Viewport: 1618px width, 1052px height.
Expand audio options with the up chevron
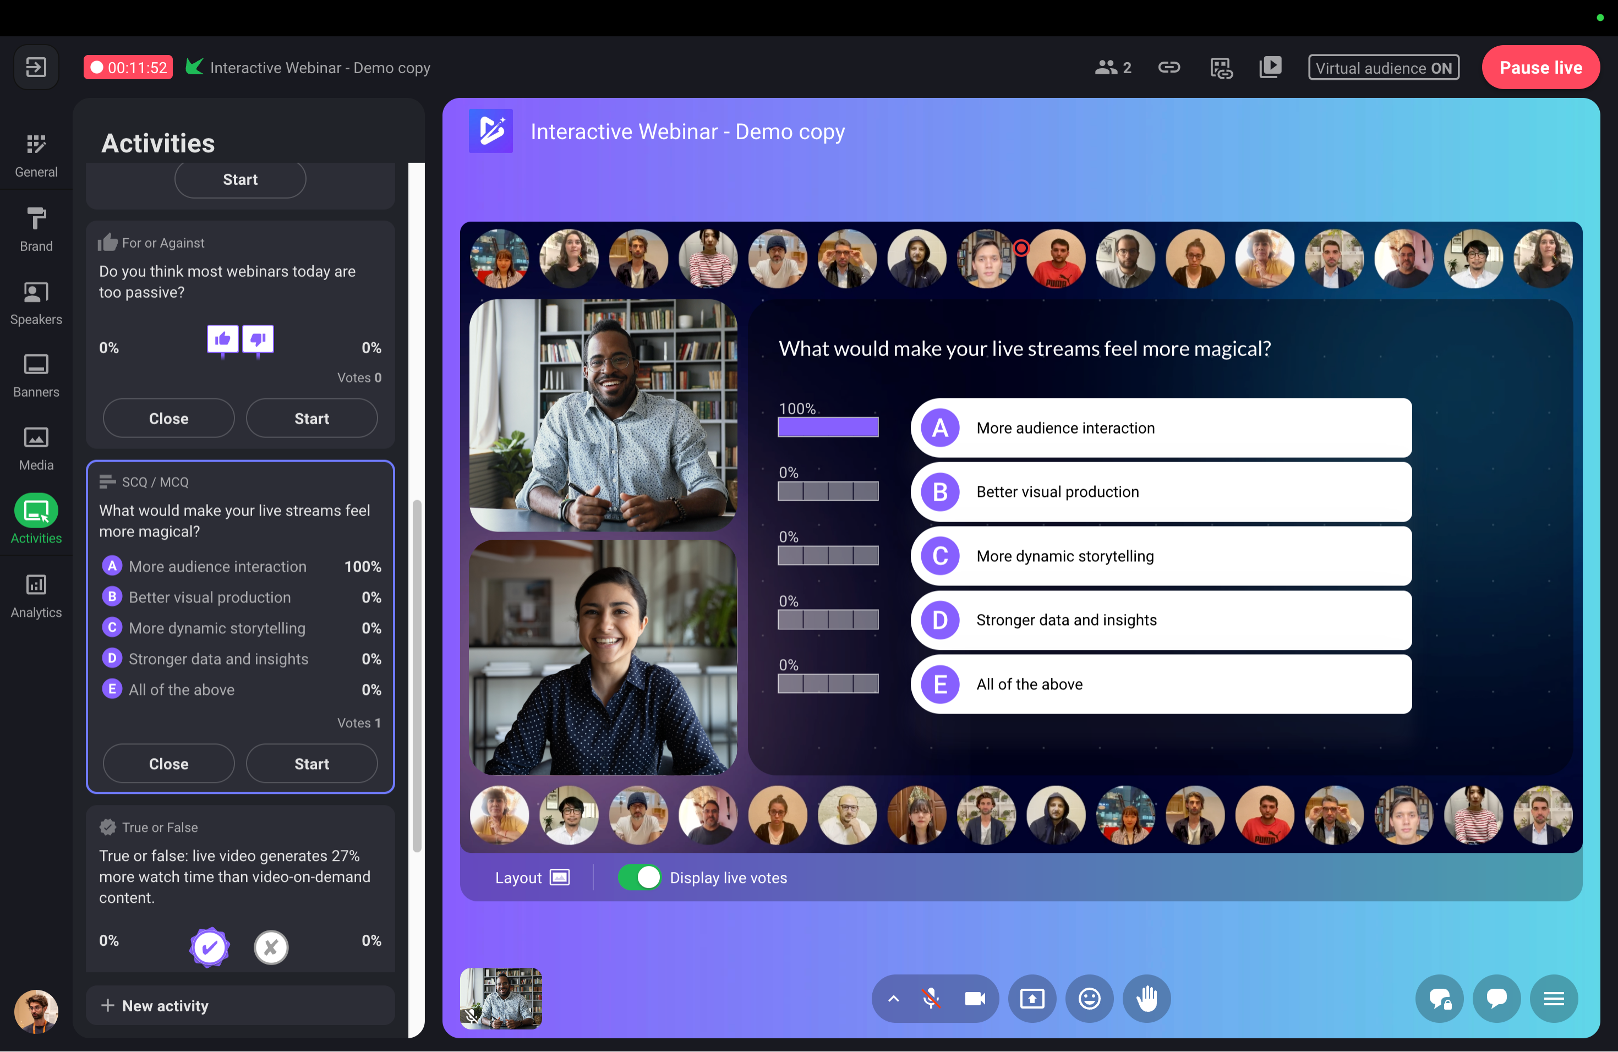tap(893, 998)
